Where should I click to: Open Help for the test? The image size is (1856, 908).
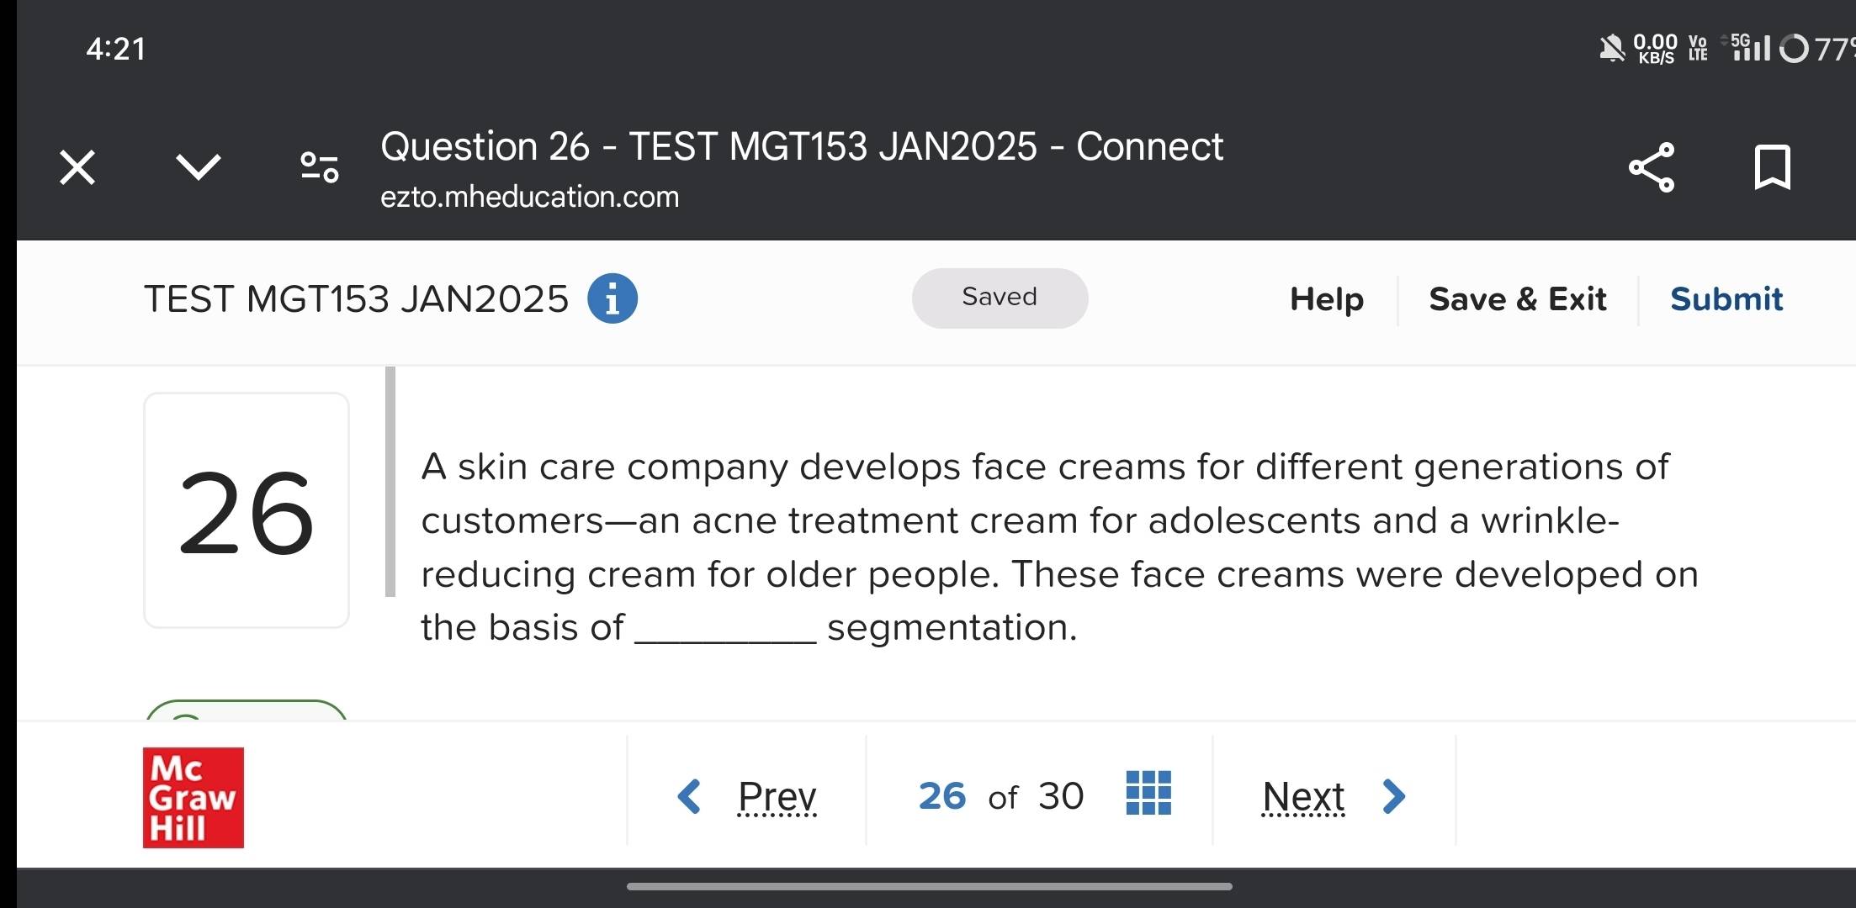(x=1326, y=298)
